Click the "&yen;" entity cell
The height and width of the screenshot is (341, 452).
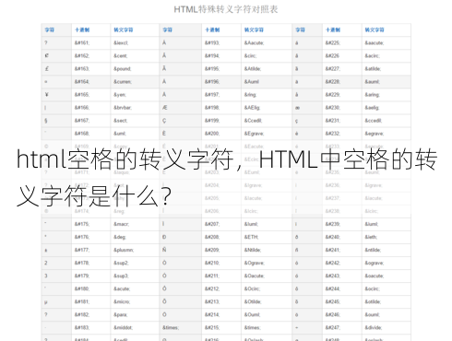(135, 95)
